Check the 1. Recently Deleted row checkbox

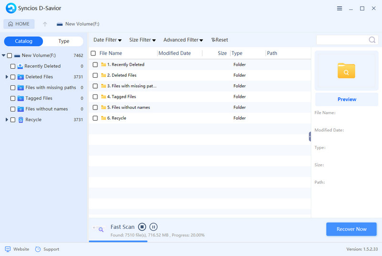coord(95,64)
